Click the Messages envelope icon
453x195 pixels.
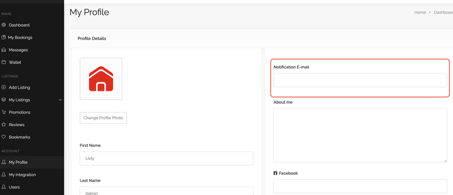[x=4, y=49]
